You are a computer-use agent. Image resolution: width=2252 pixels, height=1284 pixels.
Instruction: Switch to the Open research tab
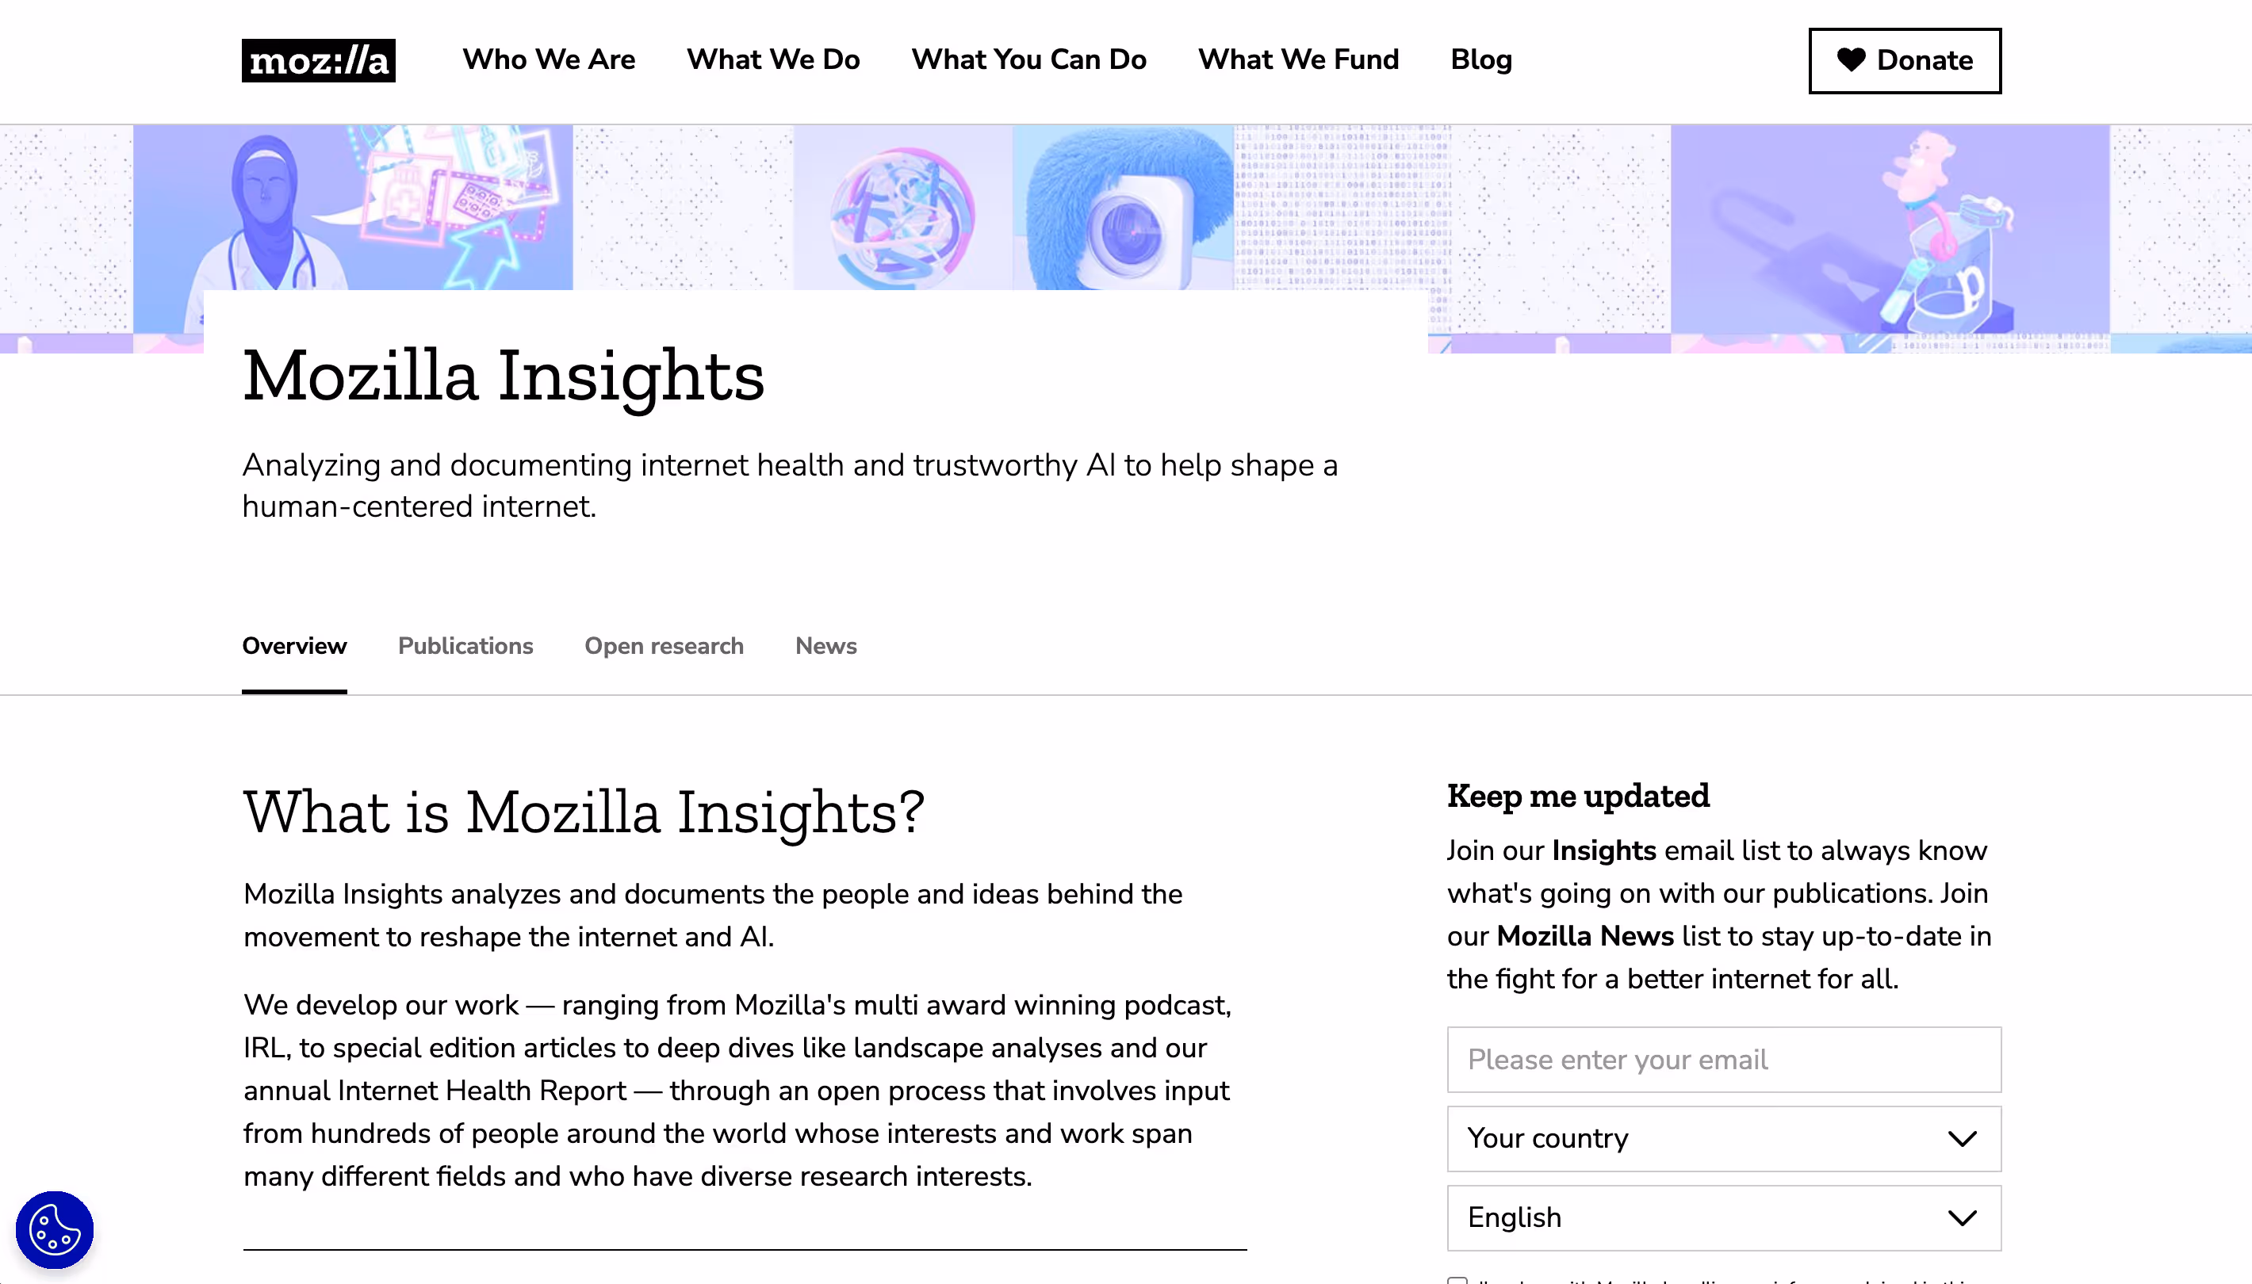tap(664, 647)
